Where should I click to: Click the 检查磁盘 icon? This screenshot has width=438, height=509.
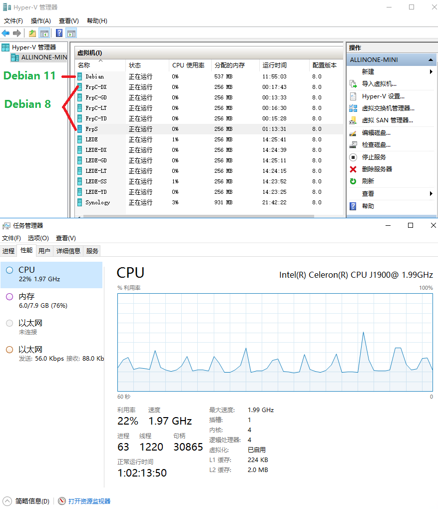point(353,145)
